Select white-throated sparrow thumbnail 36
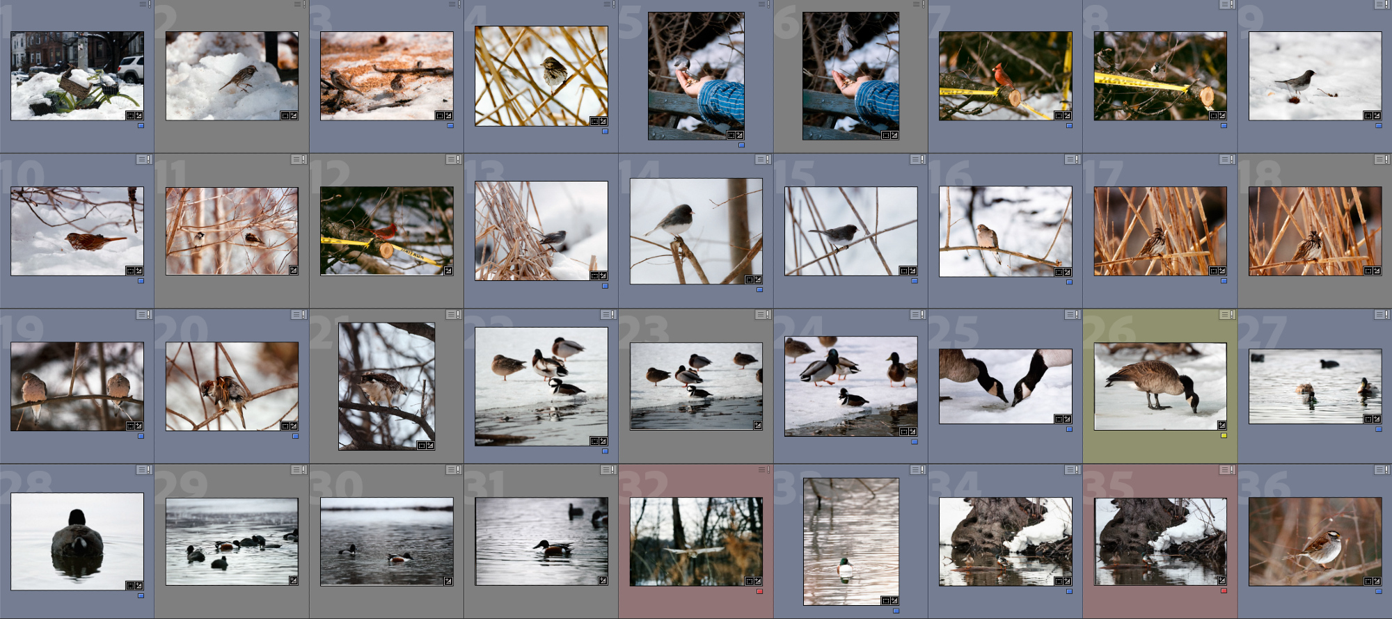The image size is (1392, 619). pos(1315,541)
